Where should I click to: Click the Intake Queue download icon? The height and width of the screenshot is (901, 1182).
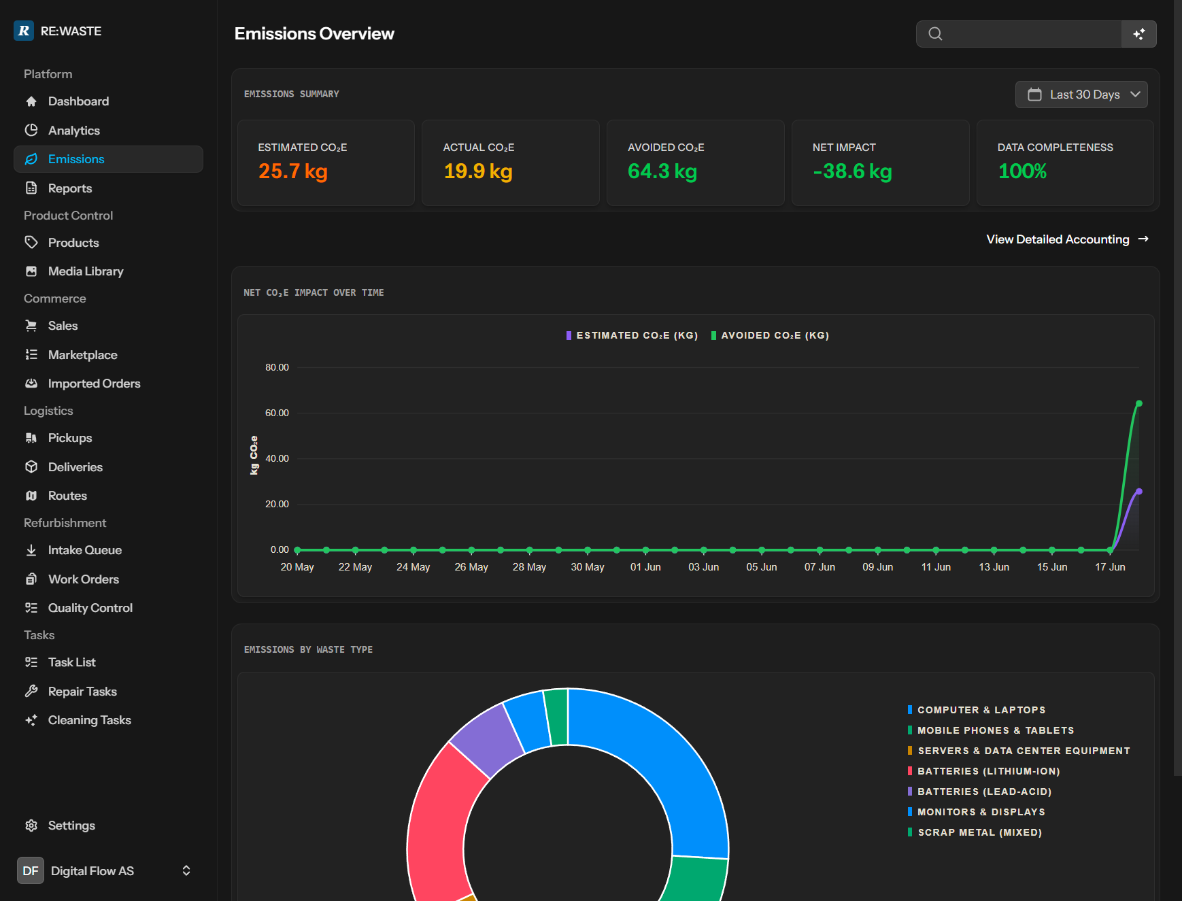(31, 550)
